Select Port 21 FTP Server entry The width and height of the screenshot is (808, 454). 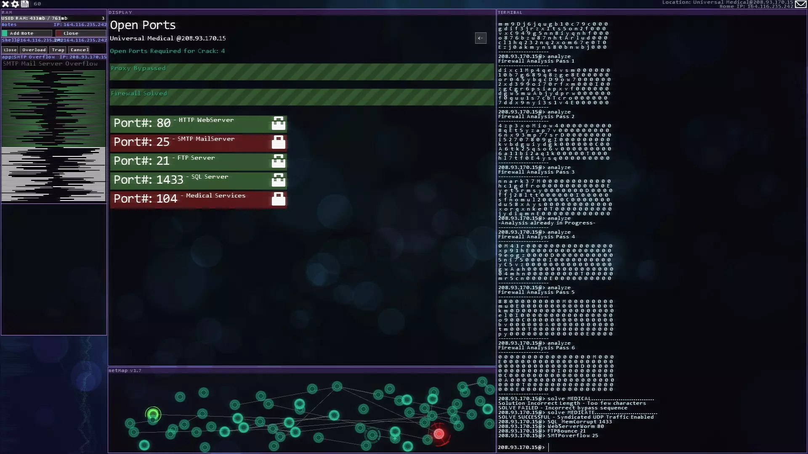(189, 161)
